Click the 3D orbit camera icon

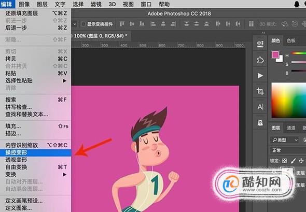pos(285,24)
